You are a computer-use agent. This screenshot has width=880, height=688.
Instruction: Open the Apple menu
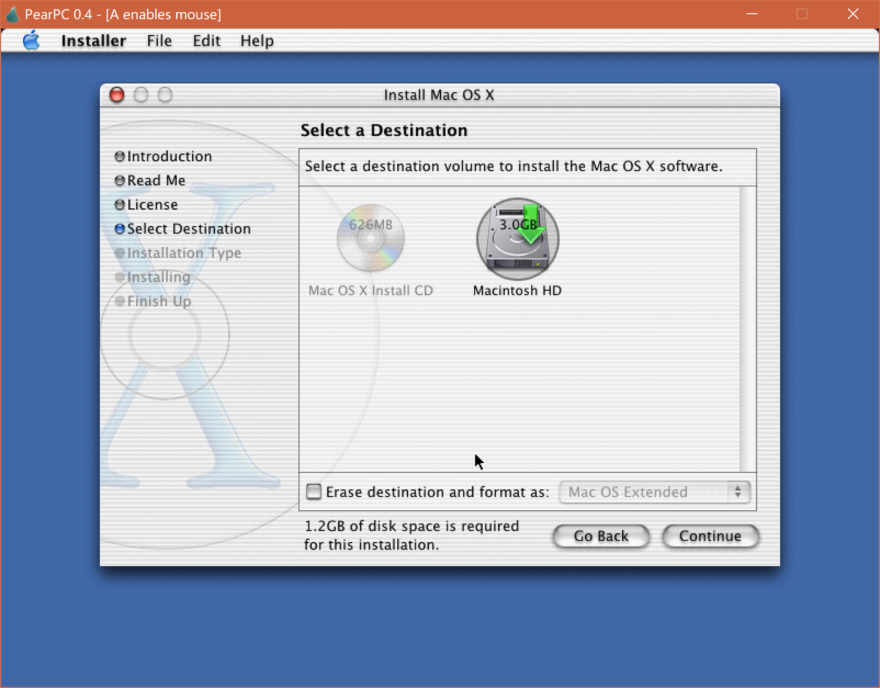tap(31, 40)
